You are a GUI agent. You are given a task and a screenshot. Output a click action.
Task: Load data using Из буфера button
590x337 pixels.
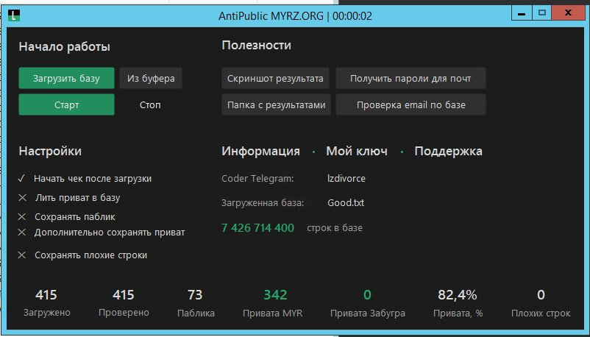click(x=151, y=78)
